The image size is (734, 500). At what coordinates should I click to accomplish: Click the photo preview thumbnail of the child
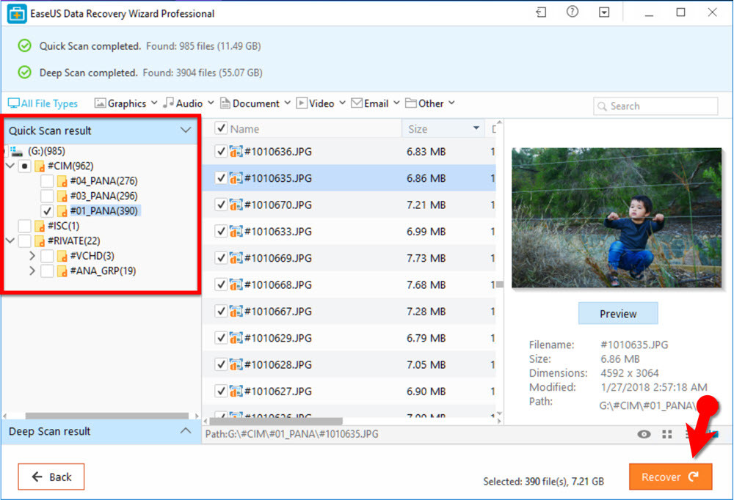click(x=617, y=216)
